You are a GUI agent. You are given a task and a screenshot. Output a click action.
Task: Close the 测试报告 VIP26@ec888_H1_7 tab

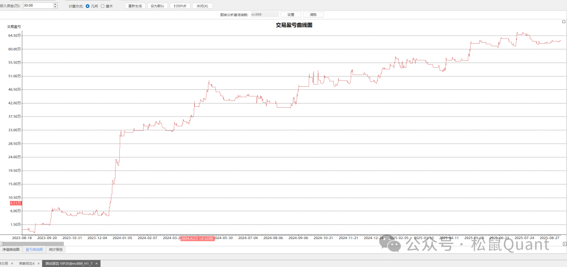[97, 263]
